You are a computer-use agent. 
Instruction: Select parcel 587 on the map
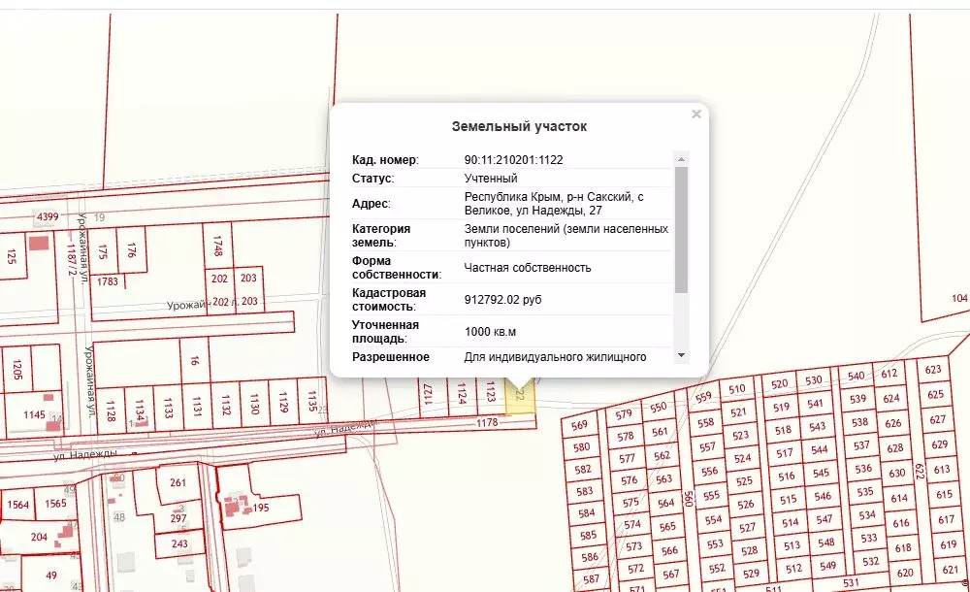(592, 579)
